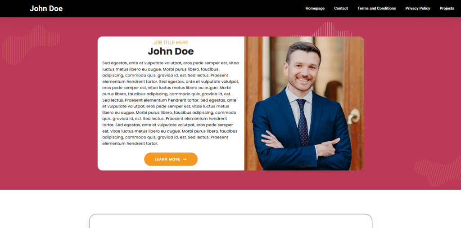The height and width of the screenshot is (228, 461).
Task: Click the JOB TITLE HERE label
Action: 171,43
